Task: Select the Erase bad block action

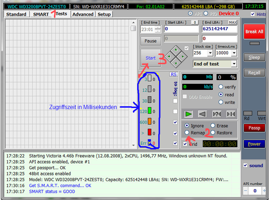Action: click(213, 125)
